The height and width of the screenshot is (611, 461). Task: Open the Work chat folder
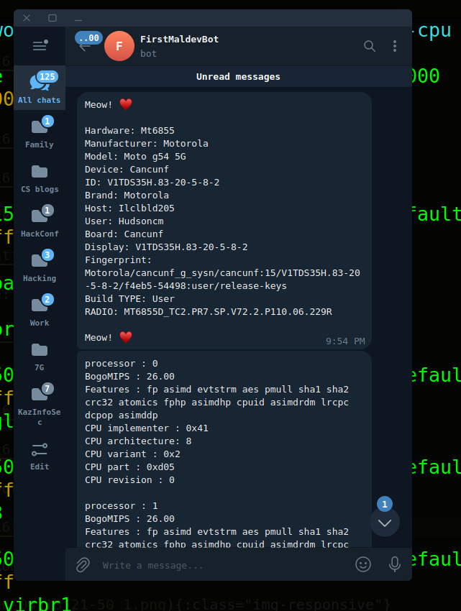tap(40, 311)
